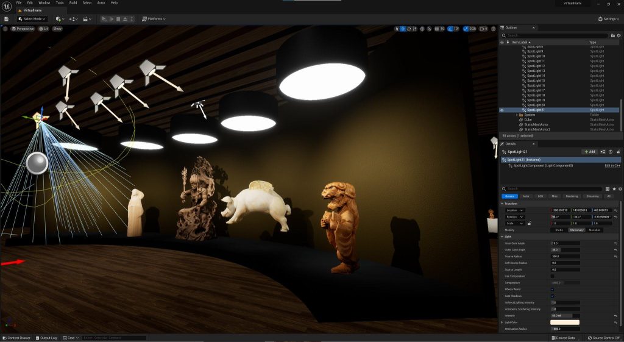The height and width of the screenshot is (342, 624).
Task: Switch to the Rendering filter tab
Action: 572,196
